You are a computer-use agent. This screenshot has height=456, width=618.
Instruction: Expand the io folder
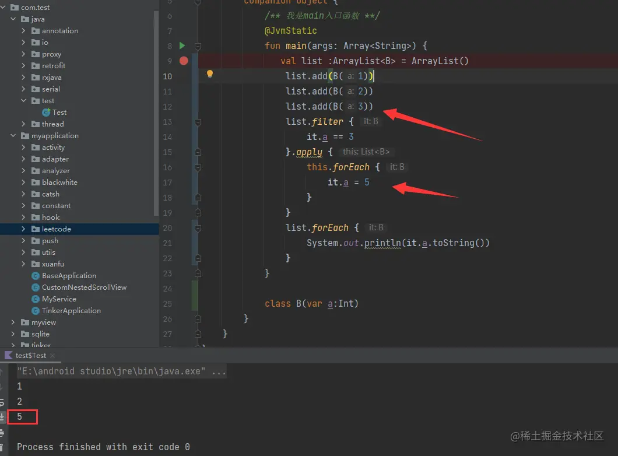(x=23, y=42)
